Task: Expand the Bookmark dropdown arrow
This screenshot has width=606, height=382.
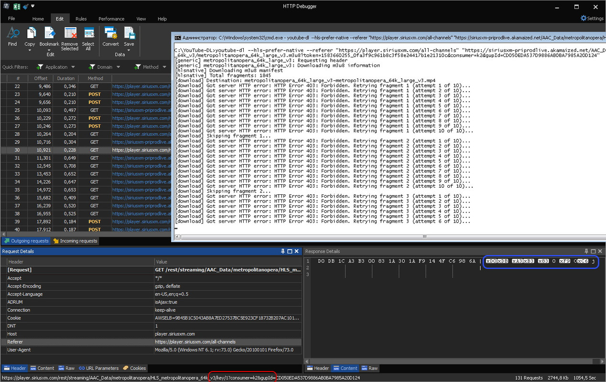Action: [50, 49]
